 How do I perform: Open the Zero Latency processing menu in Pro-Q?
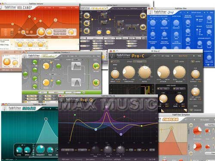90,159
